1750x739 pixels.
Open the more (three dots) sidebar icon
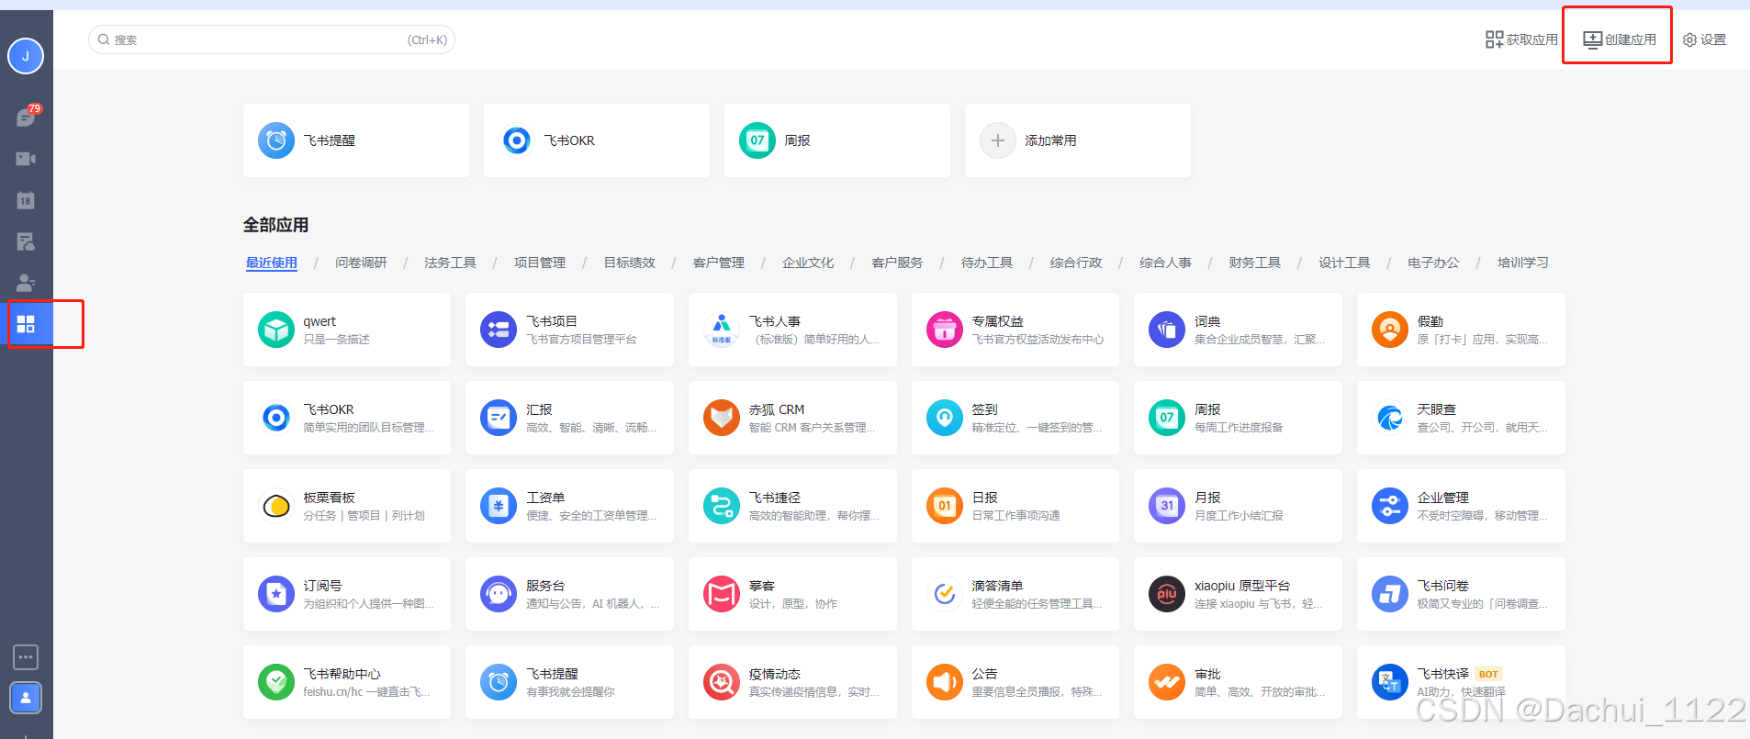pyautogui.click(x=26, y=657)
